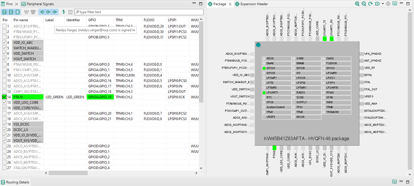The image size is (414, 186).
Task: Click the grayed chip icon in Package toolbar
Action: point(388,4)
